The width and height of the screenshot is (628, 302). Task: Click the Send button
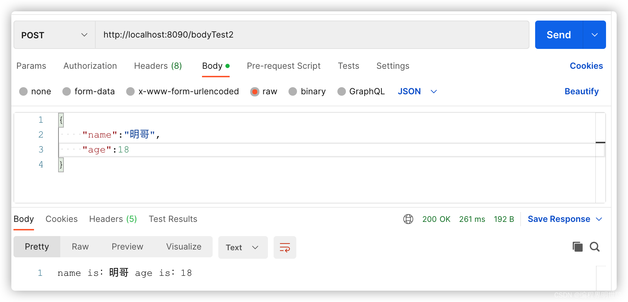point(559,35)
